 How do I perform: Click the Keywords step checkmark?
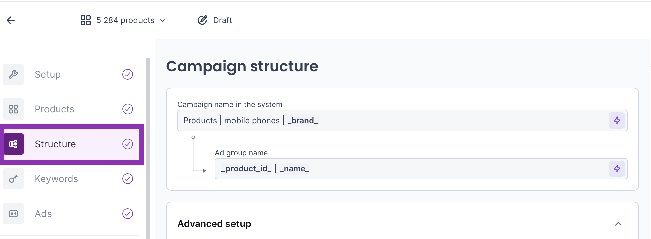coord(128,179)
